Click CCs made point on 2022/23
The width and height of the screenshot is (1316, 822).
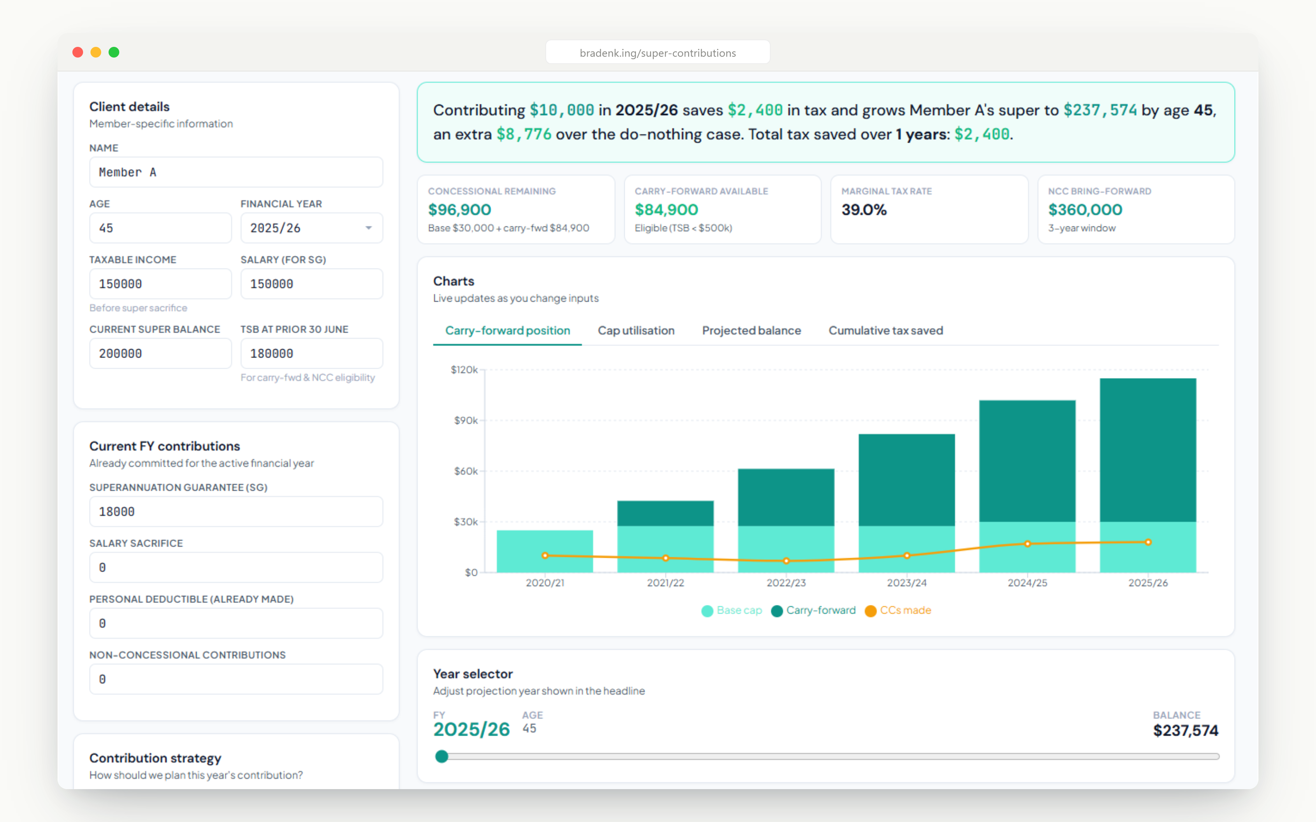point(786,561)
